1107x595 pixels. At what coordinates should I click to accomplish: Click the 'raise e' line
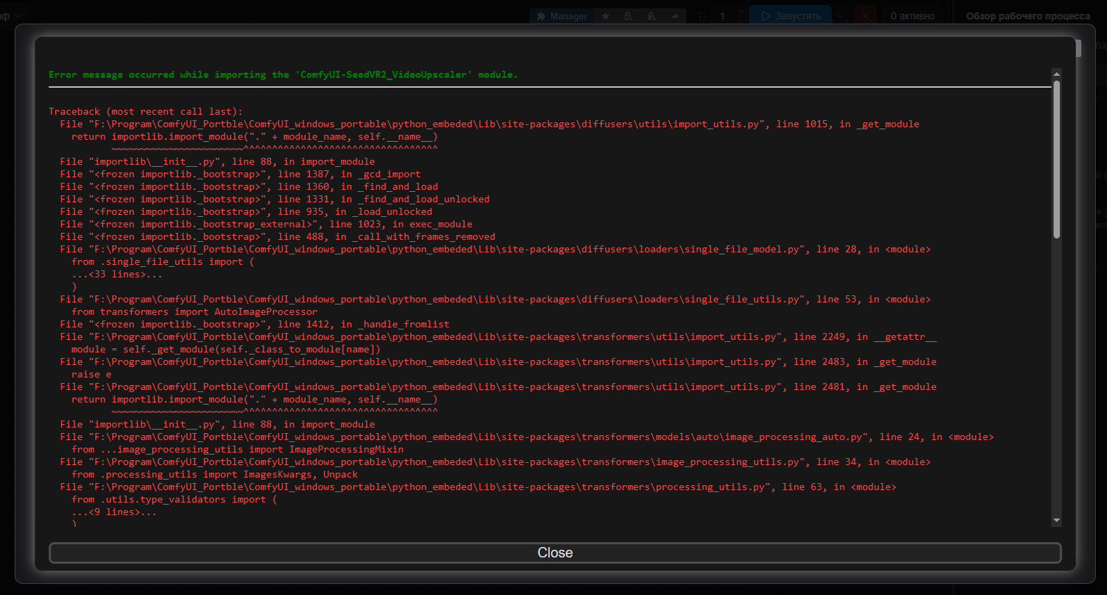(x=91, y=374)
